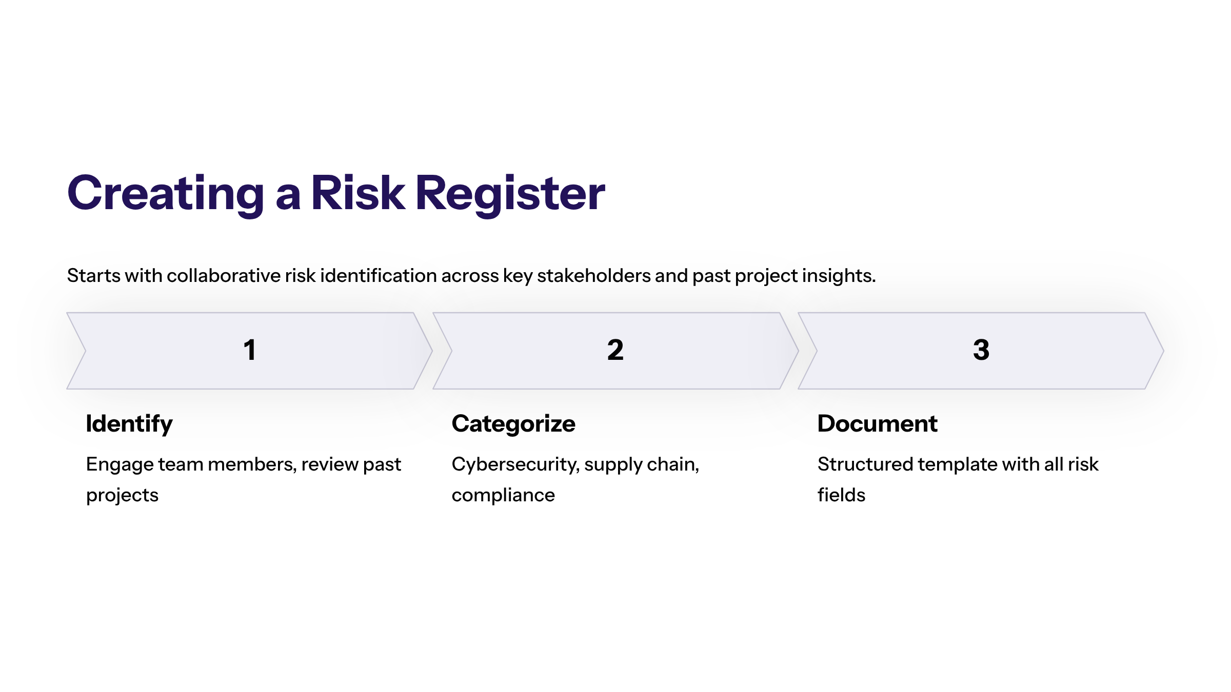
Task: Click the 'Creating a Risk Register' title
Action: point(336,193)
